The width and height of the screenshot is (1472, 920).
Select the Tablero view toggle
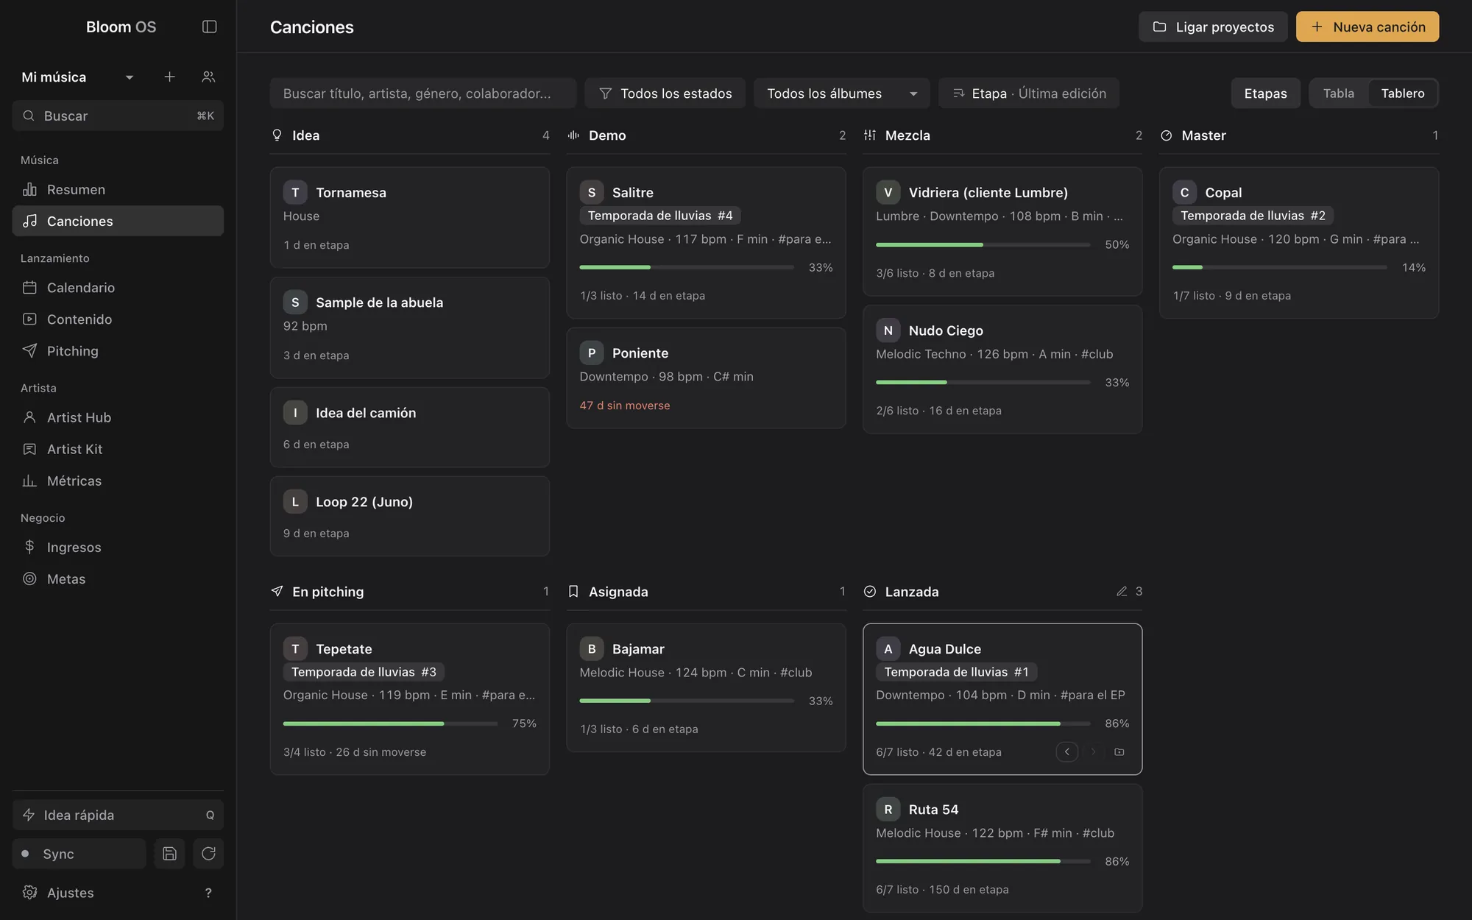[1403, 93]
